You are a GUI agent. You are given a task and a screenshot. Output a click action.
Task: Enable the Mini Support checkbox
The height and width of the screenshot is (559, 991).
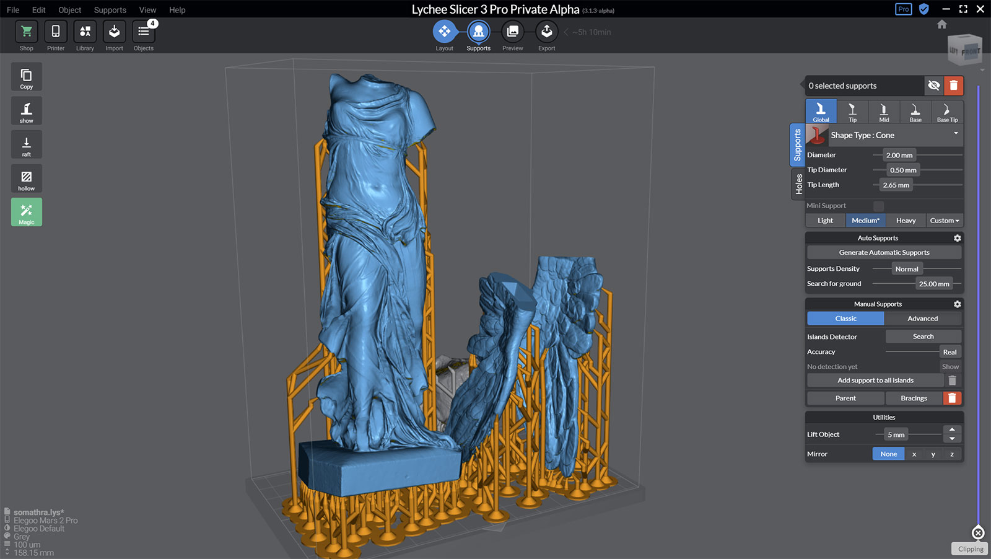tap(878, 206)
